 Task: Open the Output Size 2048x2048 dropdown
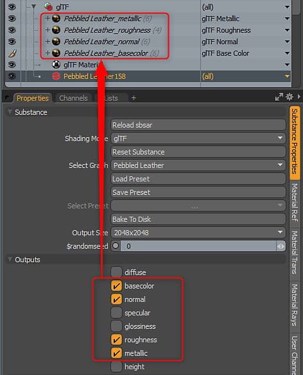(198, 233)
